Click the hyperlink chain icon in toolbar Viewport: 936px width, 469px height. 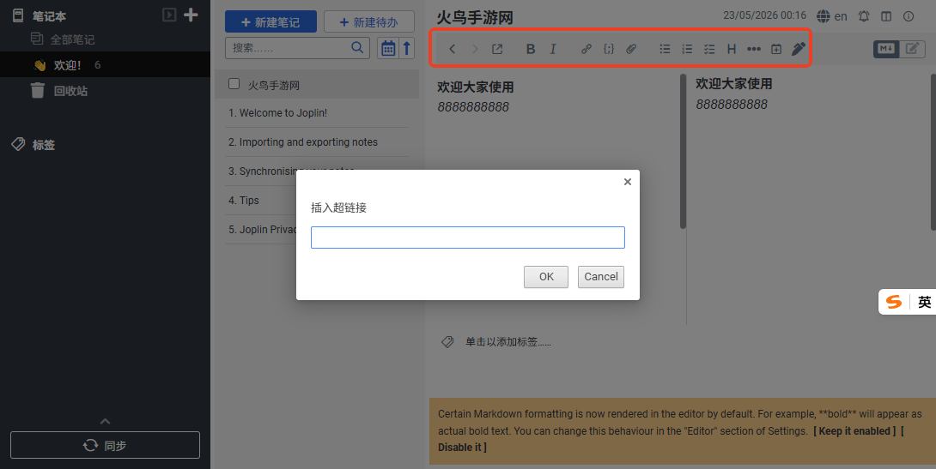click(x=587, y=49)
